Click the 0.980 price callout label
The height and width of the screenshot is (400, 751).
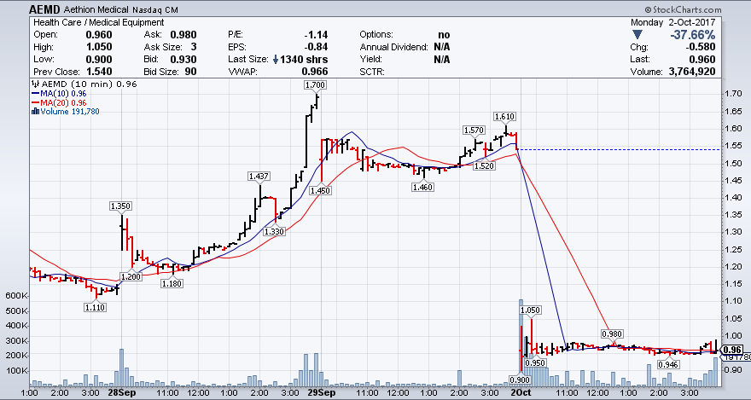pyautogui.click(x=612, y=333)
